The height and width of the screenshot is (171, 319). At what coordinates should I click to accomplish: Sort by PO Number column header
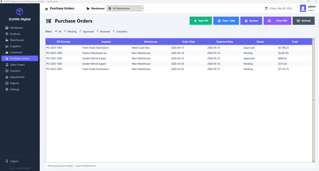[x=63, y=42]
